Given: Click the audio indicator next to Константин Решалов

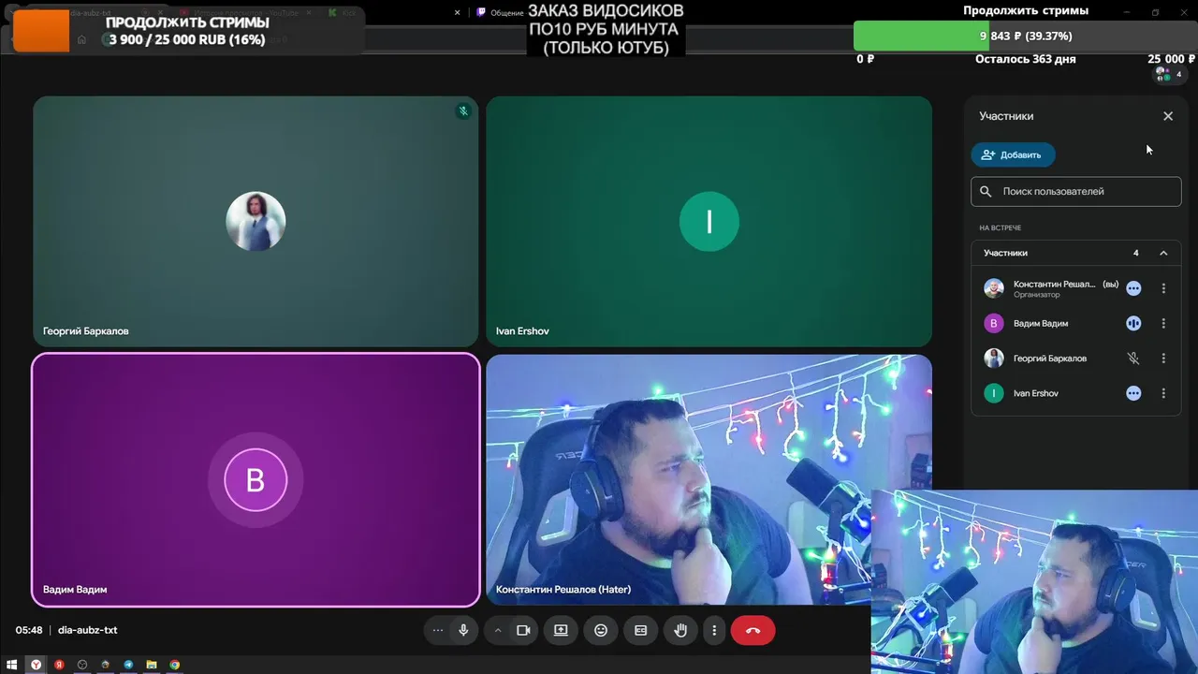Looking at the screenshot, I should (1133, 288).
